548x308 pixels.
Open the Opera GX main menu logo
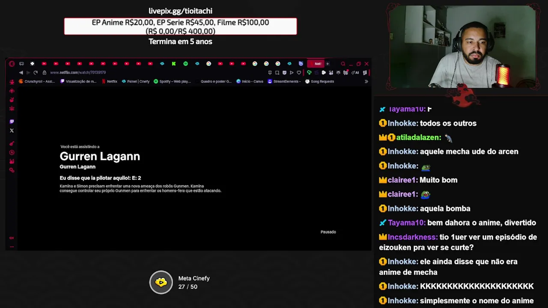(x=12, y=64)
